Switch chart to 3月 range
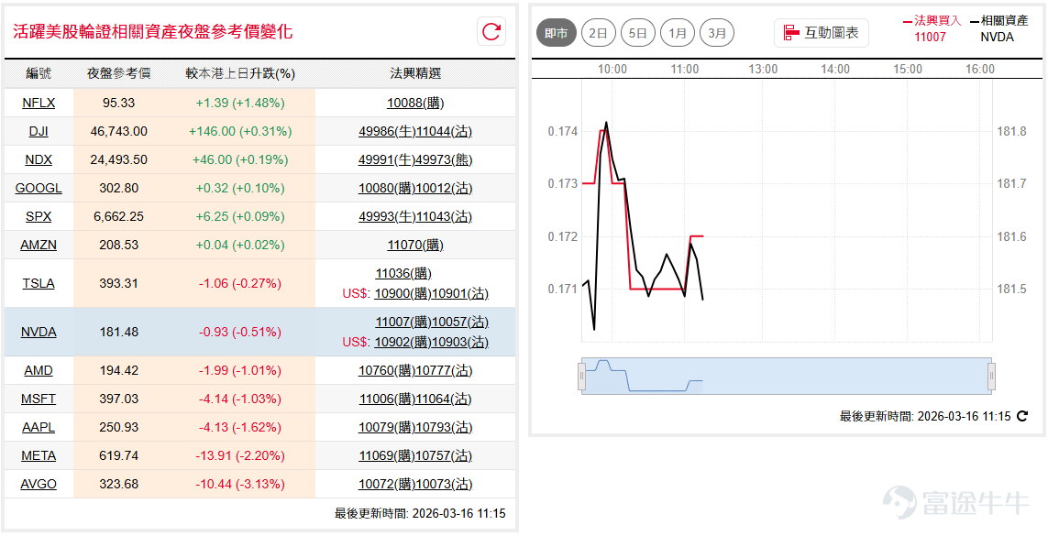The width and height of the screenshot is (1048, 536). [717, 33]
